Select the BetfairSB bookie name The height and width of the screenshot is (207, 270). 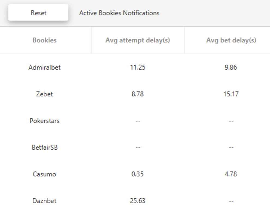click(x=44, y=147)
